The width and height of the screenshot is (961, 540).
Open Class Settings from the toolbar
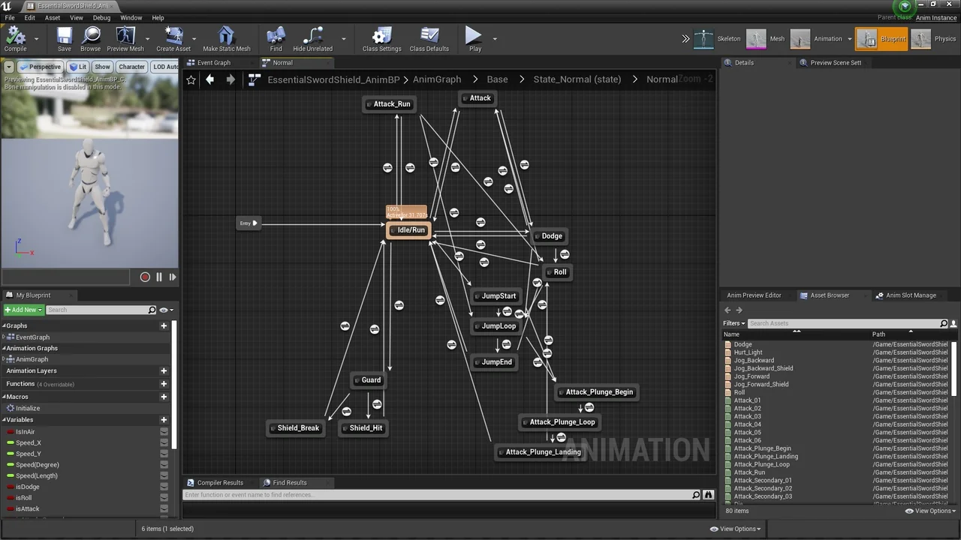(x=381, y=39)
